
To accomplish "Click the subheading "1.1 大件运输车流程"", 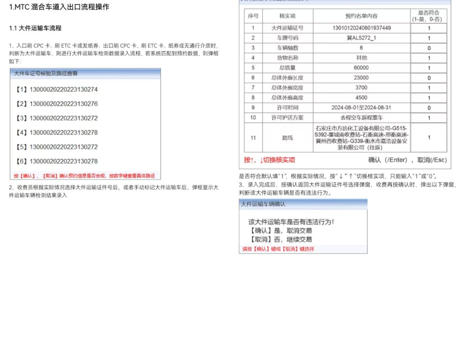I will (35, 28).
